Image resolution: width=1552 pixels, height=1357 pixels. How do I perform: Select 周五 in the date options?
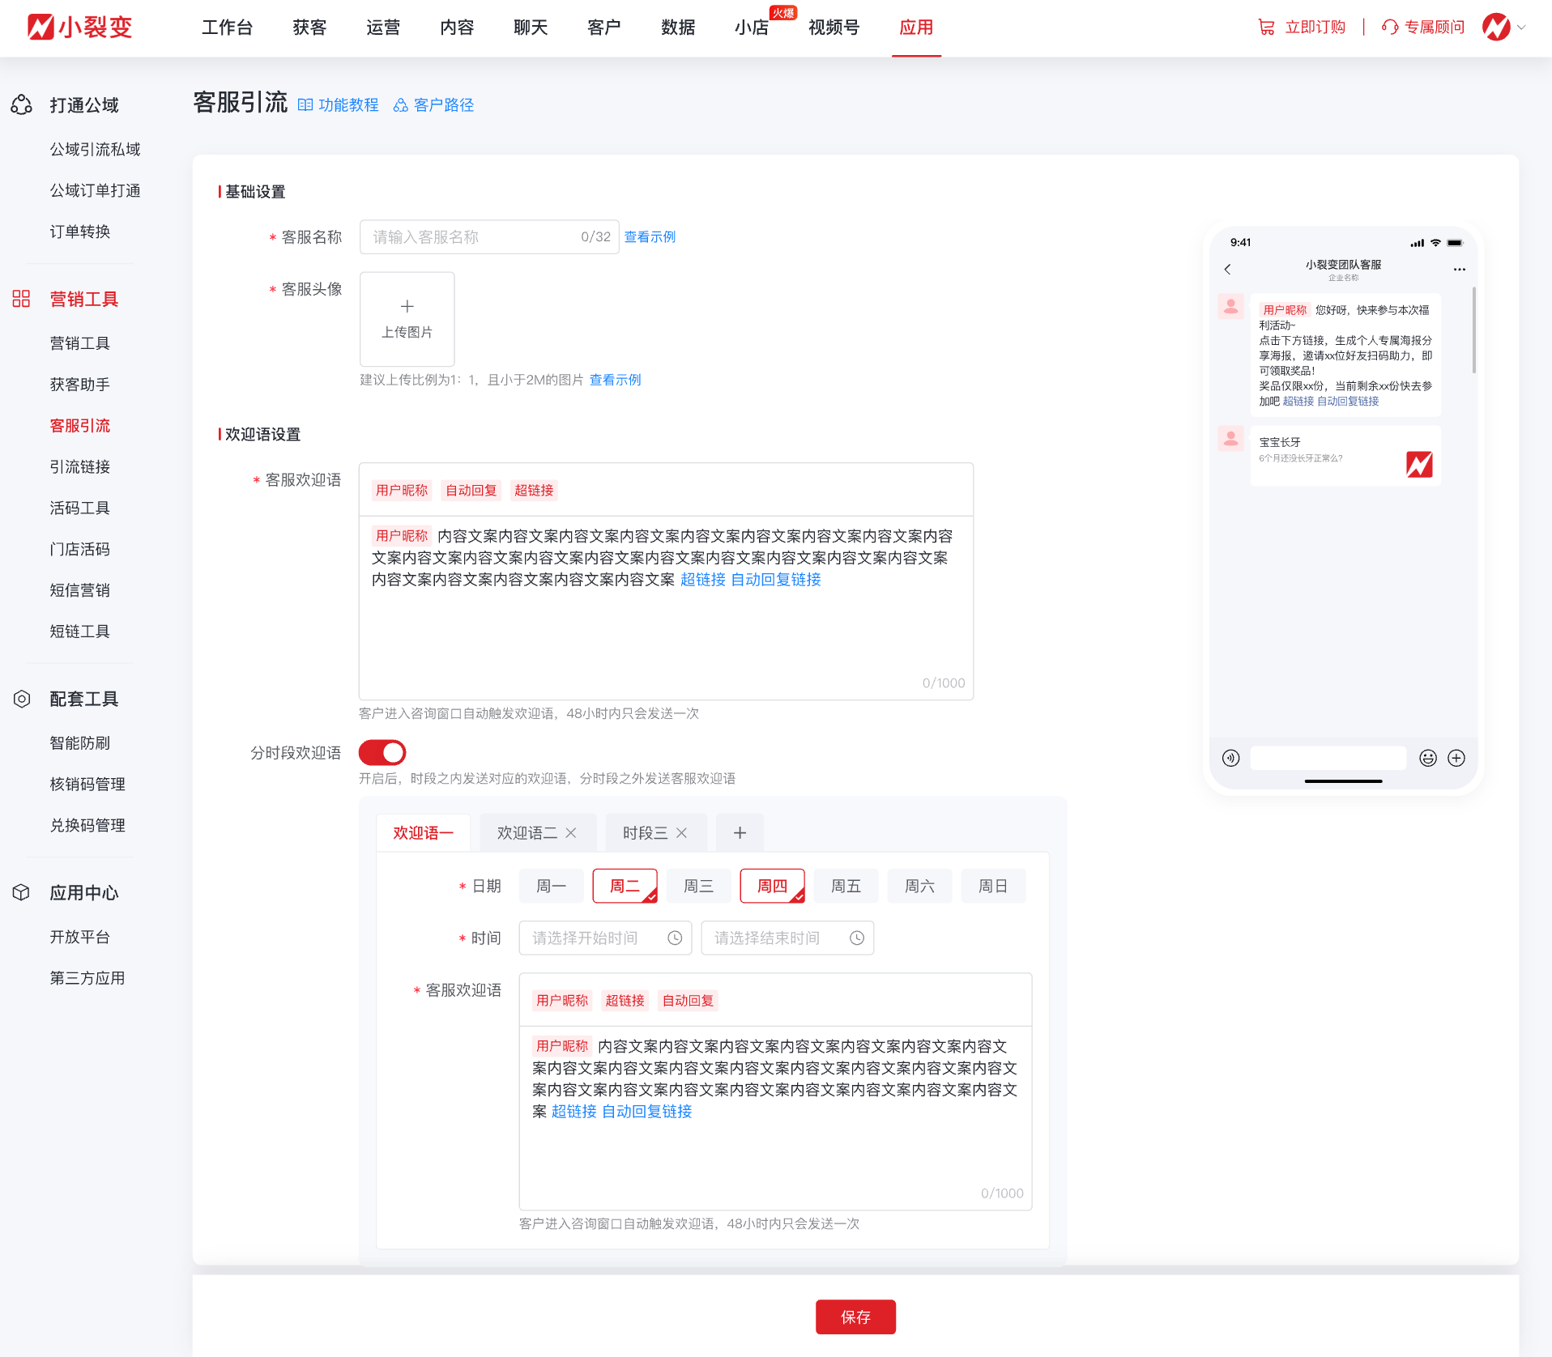pyautogui.click(x=846, y=887)
